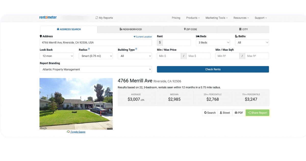Open the Products menu
This screenshot has width=306, height=161.
click(x=193, y=18)
